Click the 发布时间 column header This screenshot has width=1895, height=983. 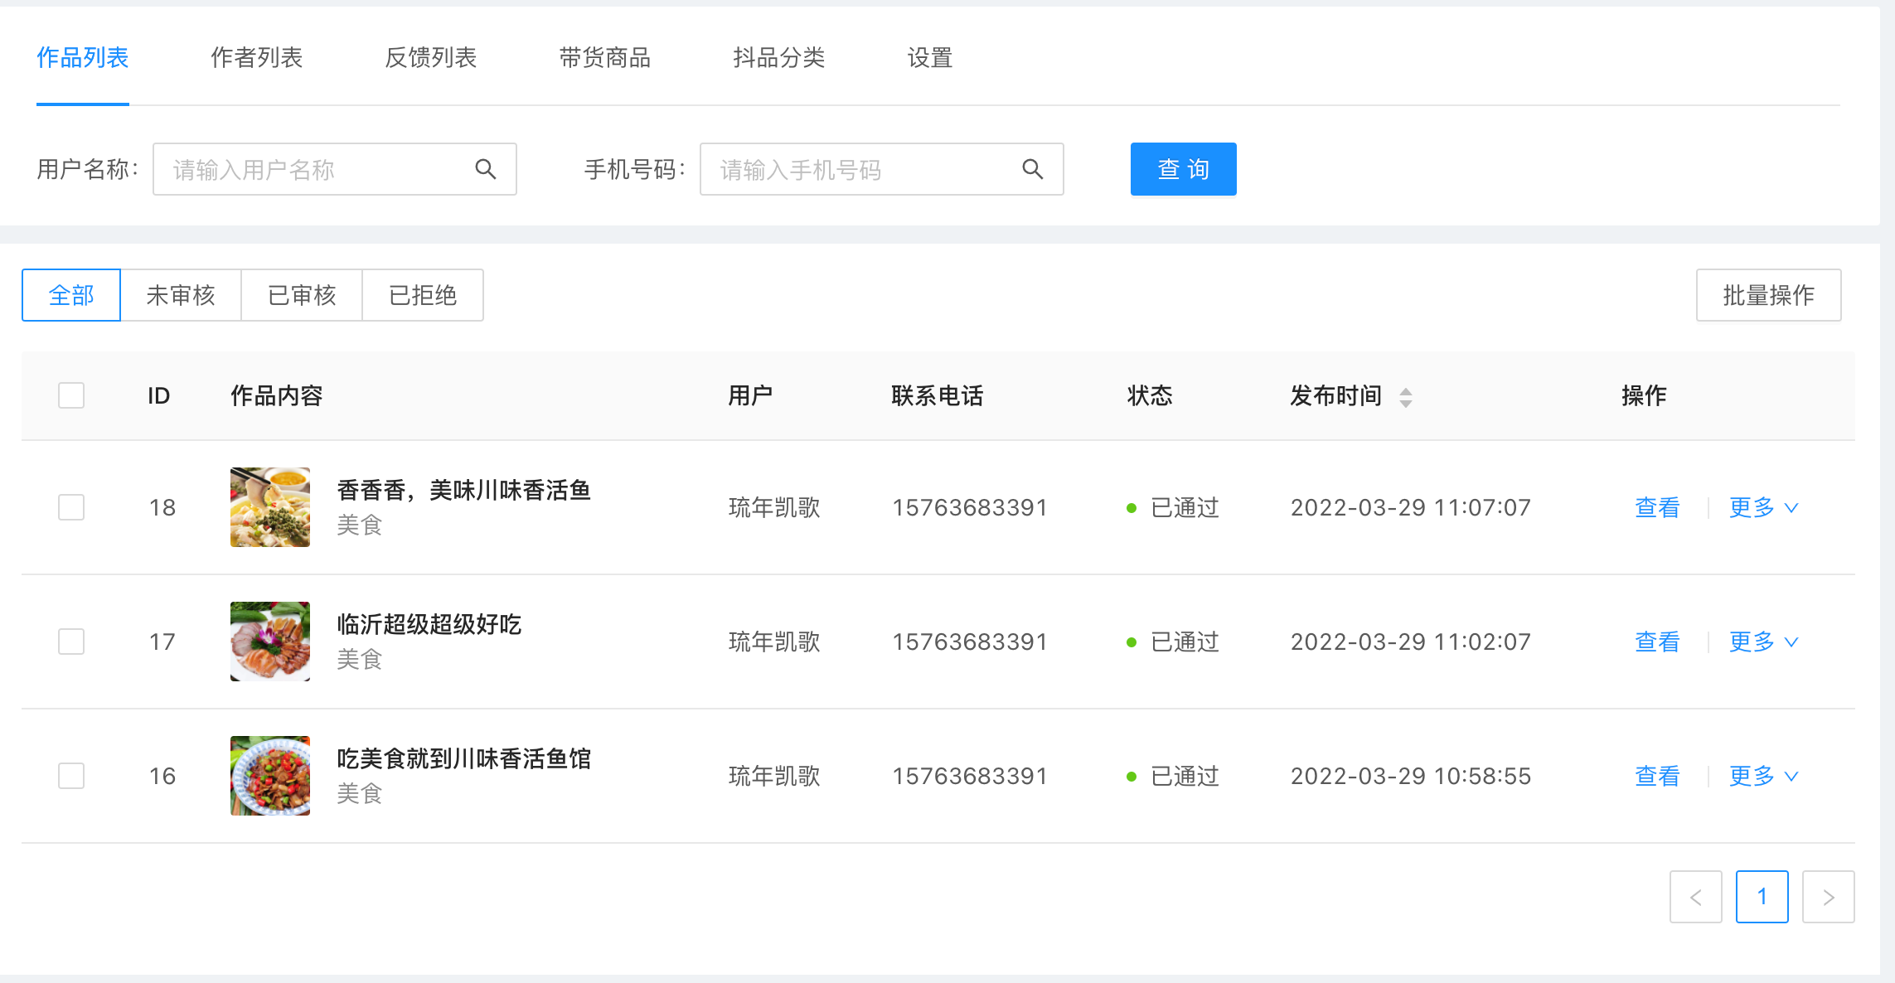[x=1335, y=395]
